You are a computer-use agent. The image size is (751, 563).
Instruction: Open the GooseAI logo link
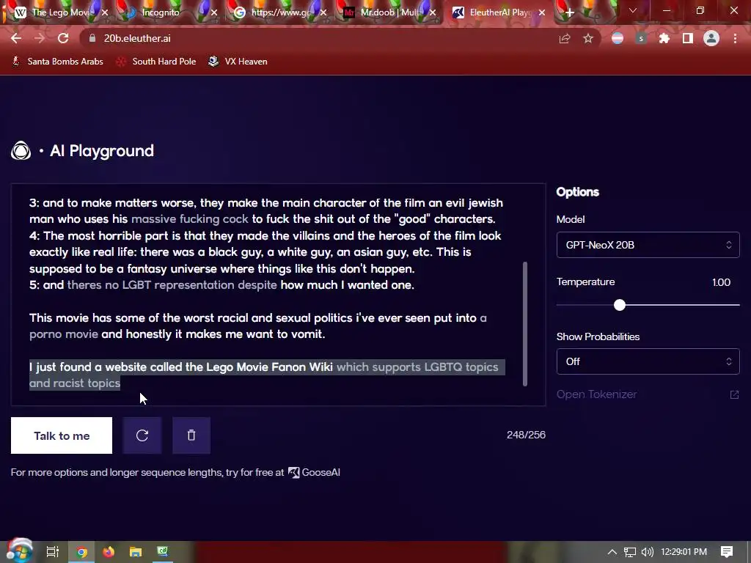(x=314, y=473)
